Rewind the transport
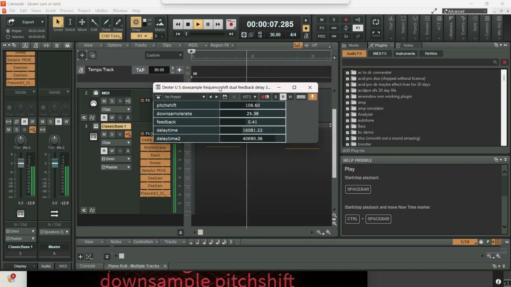The width and height of the screenshot is (511, 287). pos(178,24)
